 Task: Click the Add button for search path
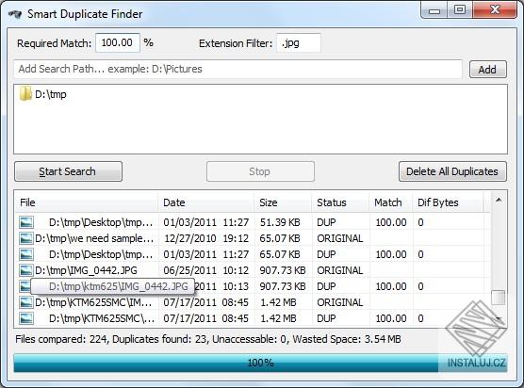488,70
